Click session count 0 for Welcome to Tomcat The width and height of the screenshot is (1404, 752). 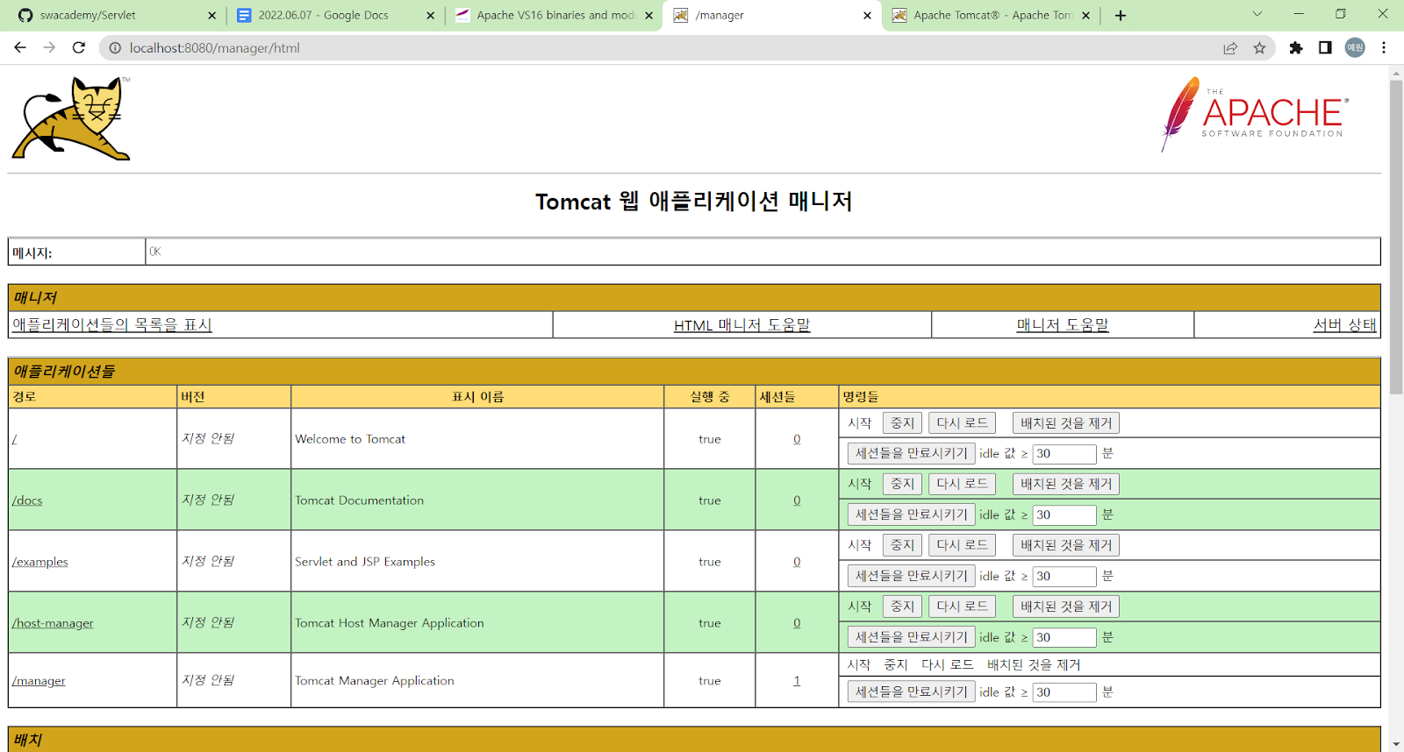point(797,439)
